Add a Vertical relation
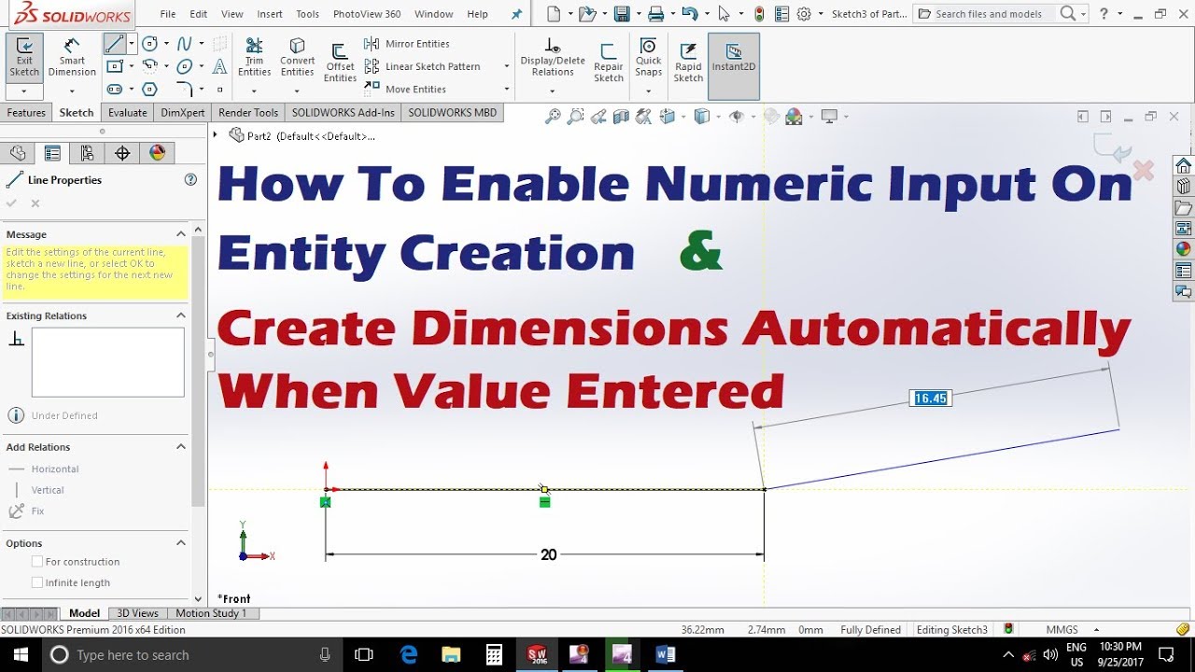 (37, 490)
